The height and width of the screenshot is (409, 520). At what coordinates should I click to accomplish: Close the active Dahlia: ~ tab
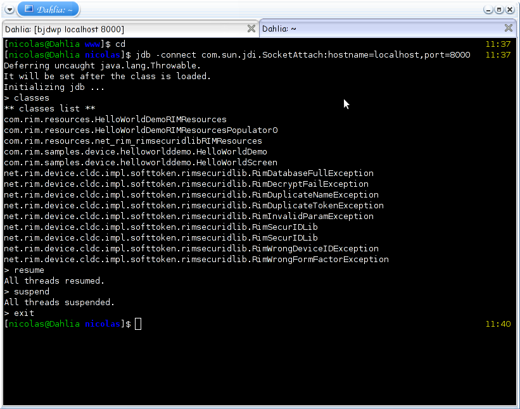click(509, 28)
